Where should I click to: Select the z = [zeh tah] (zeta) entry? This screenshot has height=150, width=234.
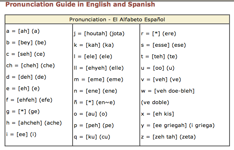(168, 137)
